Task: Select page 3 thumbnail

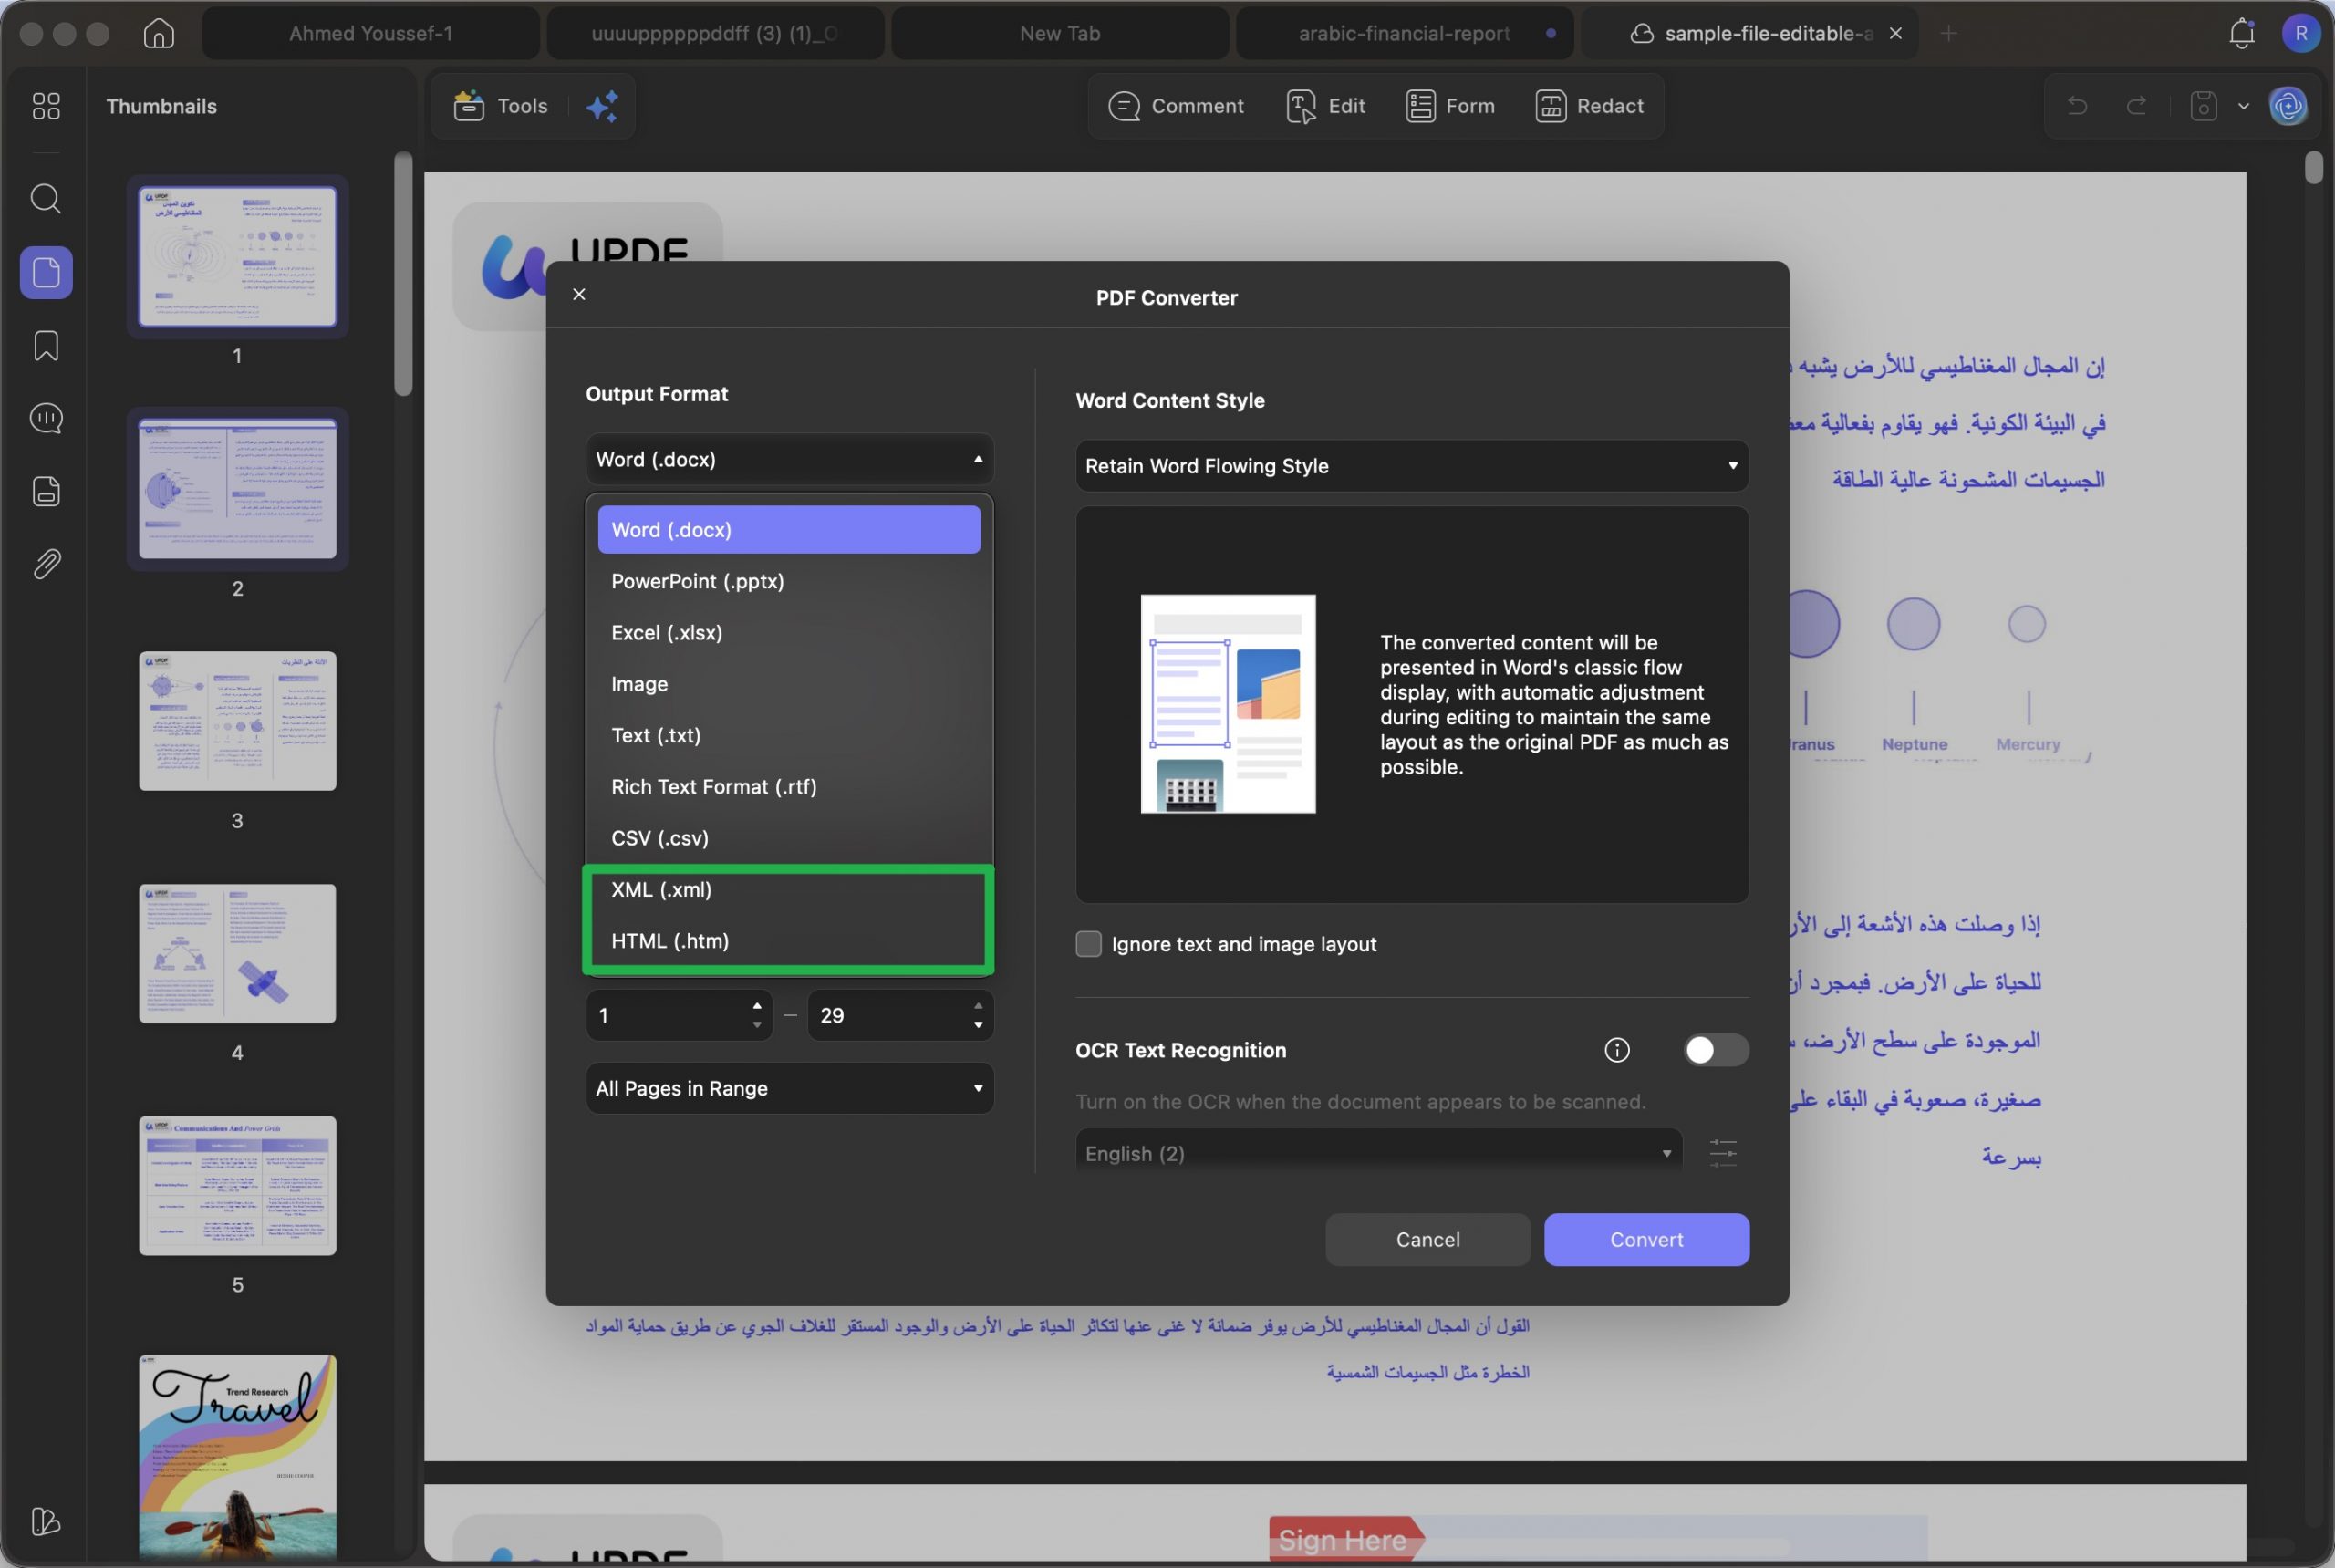Action: 237,721
